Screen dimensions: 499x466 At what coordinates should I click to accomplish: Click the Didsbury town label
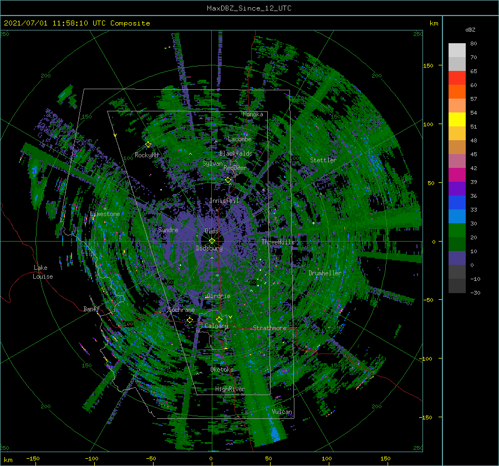209,248
